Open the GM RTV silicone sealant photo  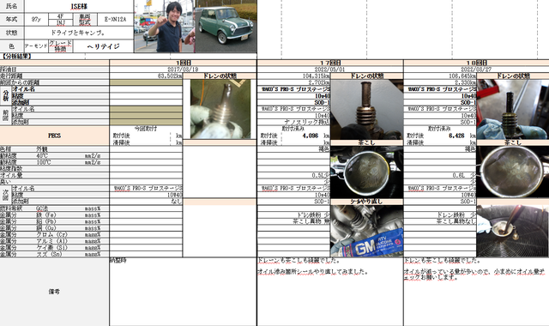click(x=366, y=231)
